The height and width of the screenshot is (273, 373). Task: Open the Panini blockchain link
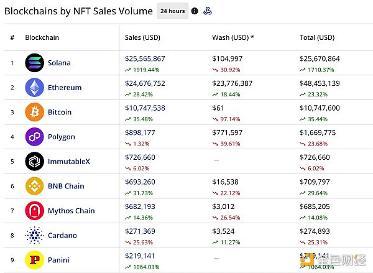[58, 260]
